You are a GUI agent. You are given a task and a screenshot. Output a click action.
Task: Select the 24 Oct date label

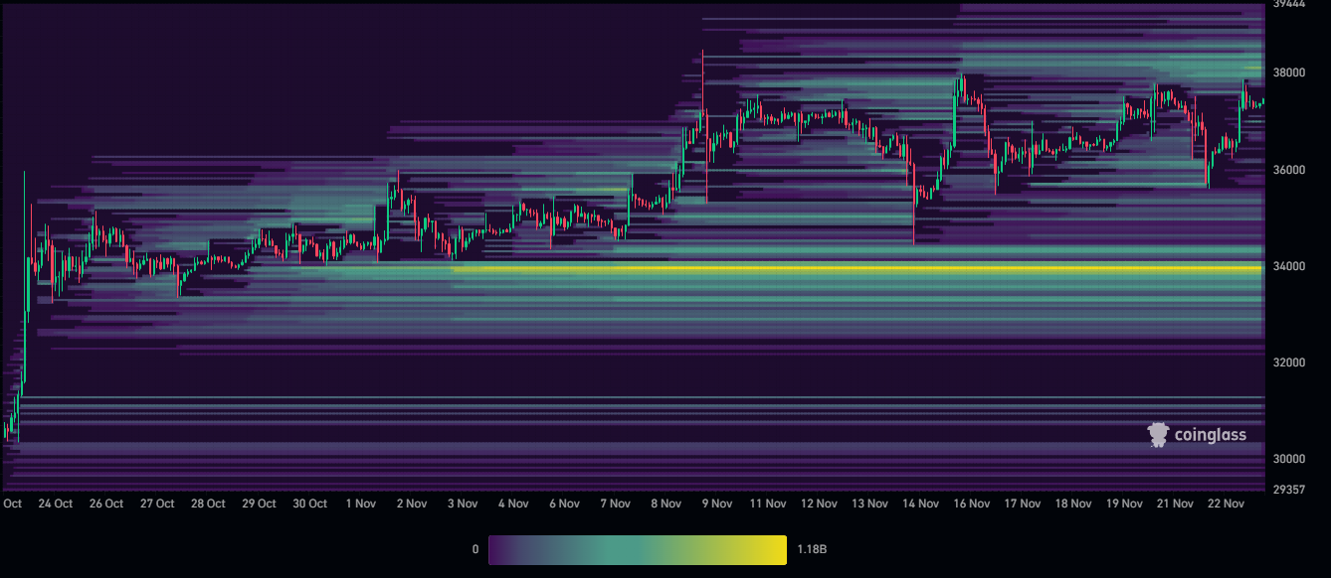[x=56, y=504]
